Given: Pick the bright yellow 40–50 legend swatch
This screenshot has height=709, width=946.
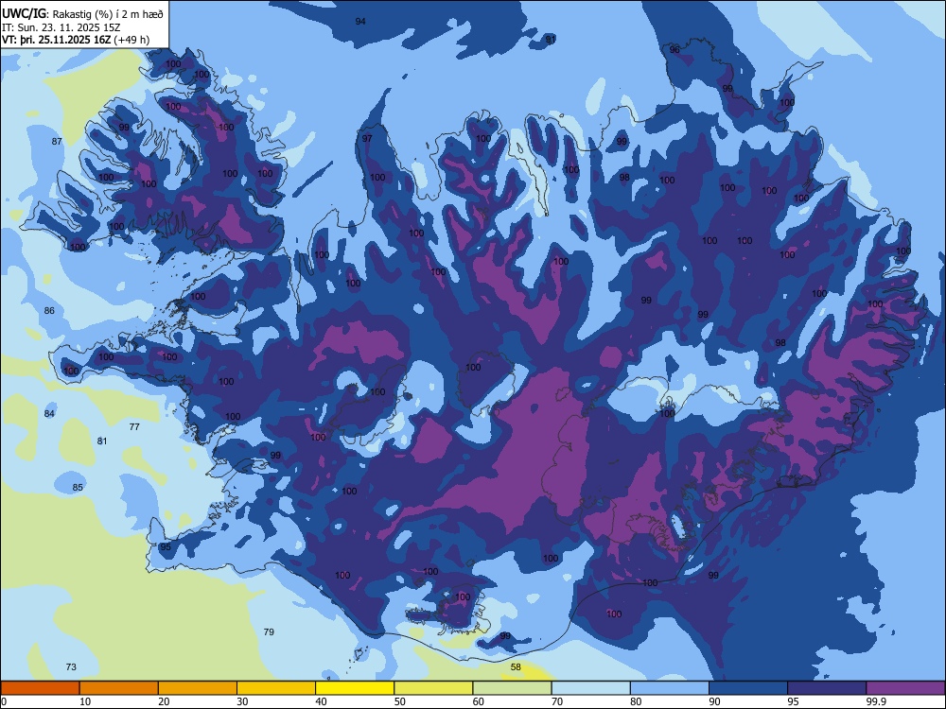Looking at the screenshot, I should point(355,688).
